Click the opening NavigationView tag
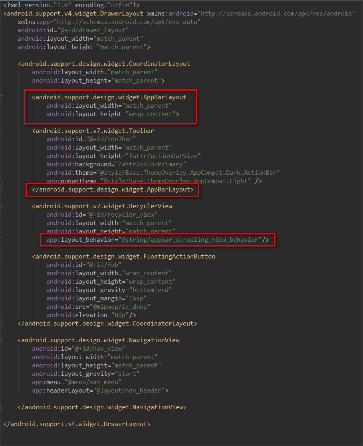 99,340
